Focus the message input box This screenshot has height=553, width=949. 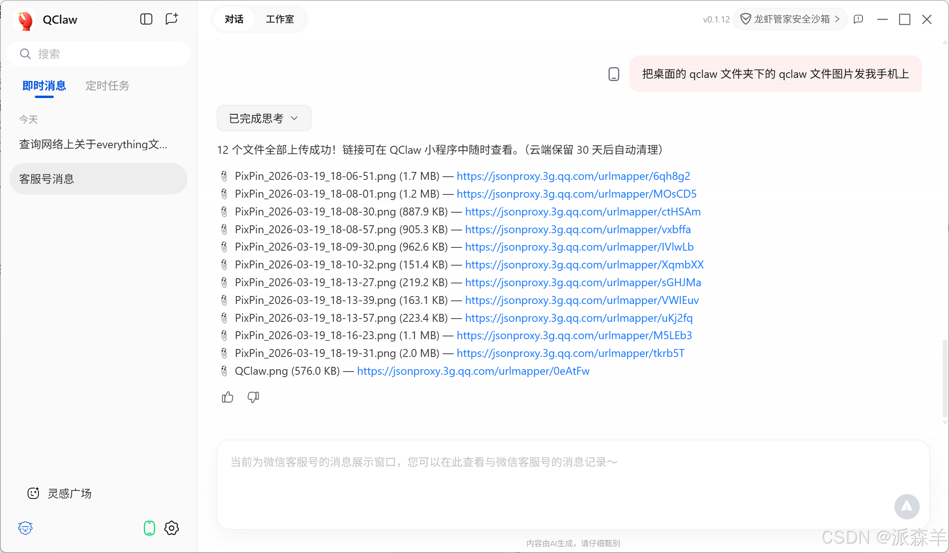pos(573,484)
